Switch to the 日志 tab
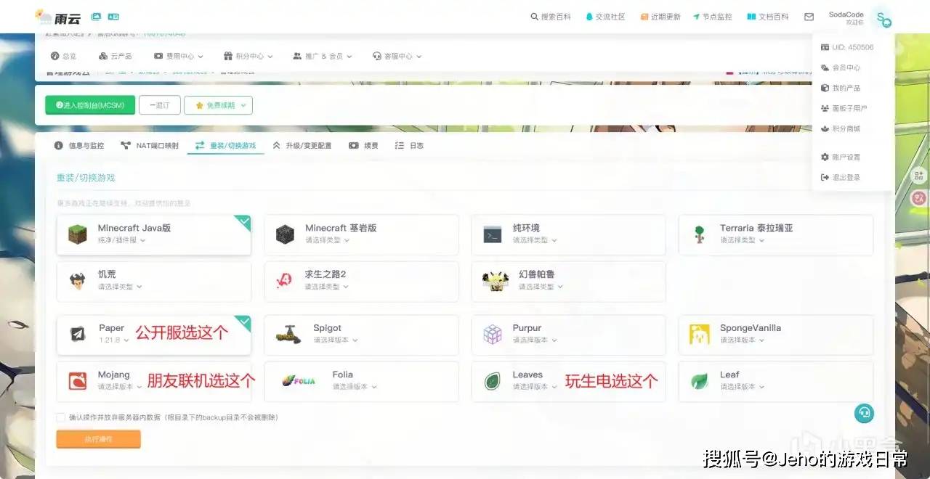930x479 pixels. [409, 146]
